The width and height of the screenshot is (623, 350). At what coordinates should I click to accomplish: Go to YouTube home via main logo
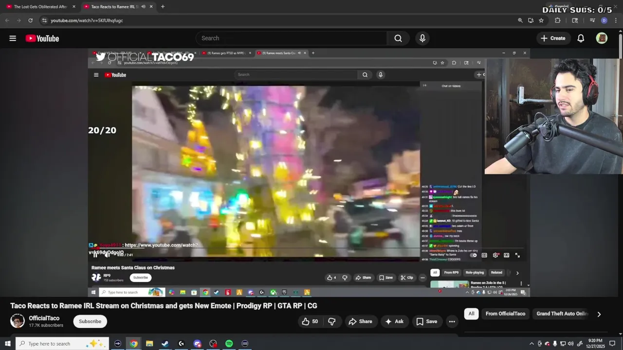click(42, 38)
